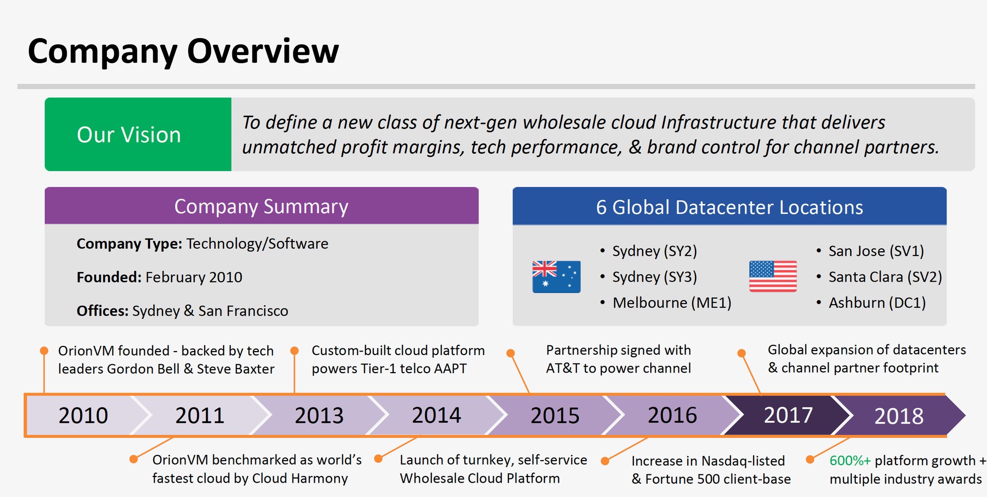Click 'Increase in Nasdaq-listed' note
This screenshot has width=987, height=497.
point(711,470)
